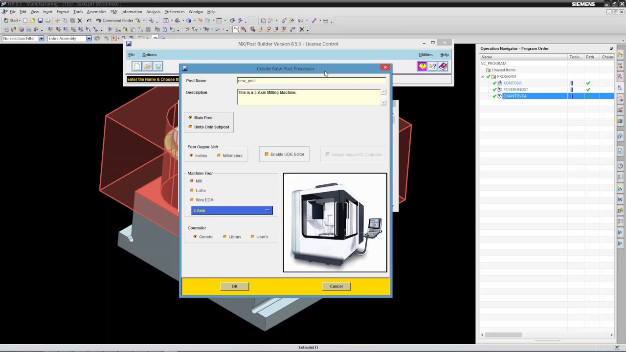Select Wire EDM as the machine tool
This screenshot has height=352, width=626.
(192, 200)
